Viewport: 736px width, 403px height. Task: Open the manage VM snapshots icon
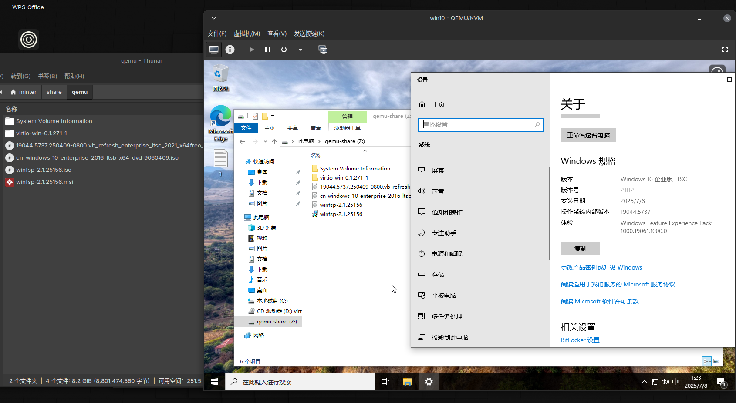click(x=323, y=50)
